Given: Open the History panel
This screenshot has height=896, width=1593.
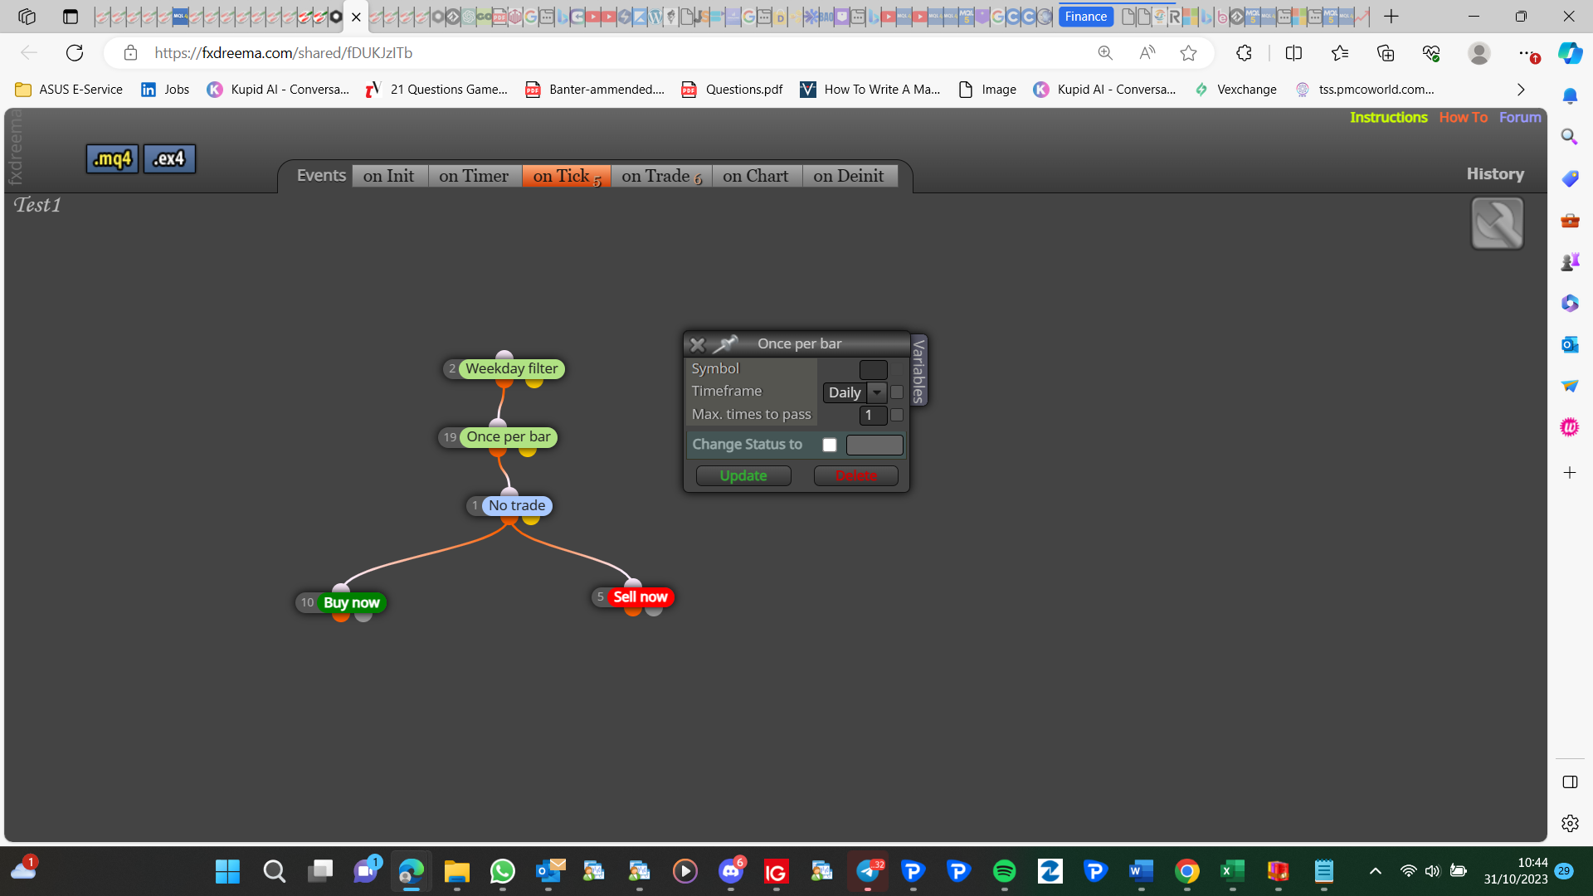Looking at the screenshot, I should tap(1495, 173).
